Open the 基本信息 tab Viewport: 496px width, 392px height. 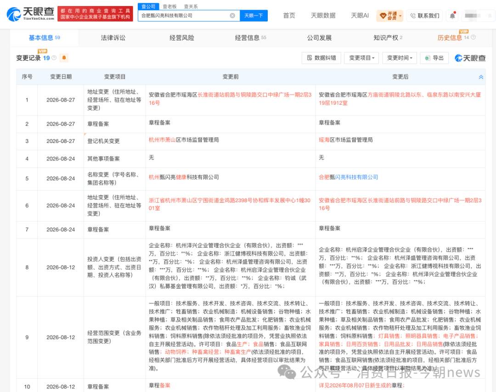click(44, 38)
